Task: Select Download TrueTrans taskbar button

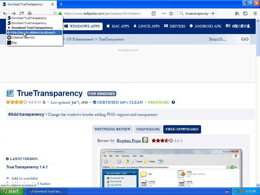Action: tap(47, 191)
